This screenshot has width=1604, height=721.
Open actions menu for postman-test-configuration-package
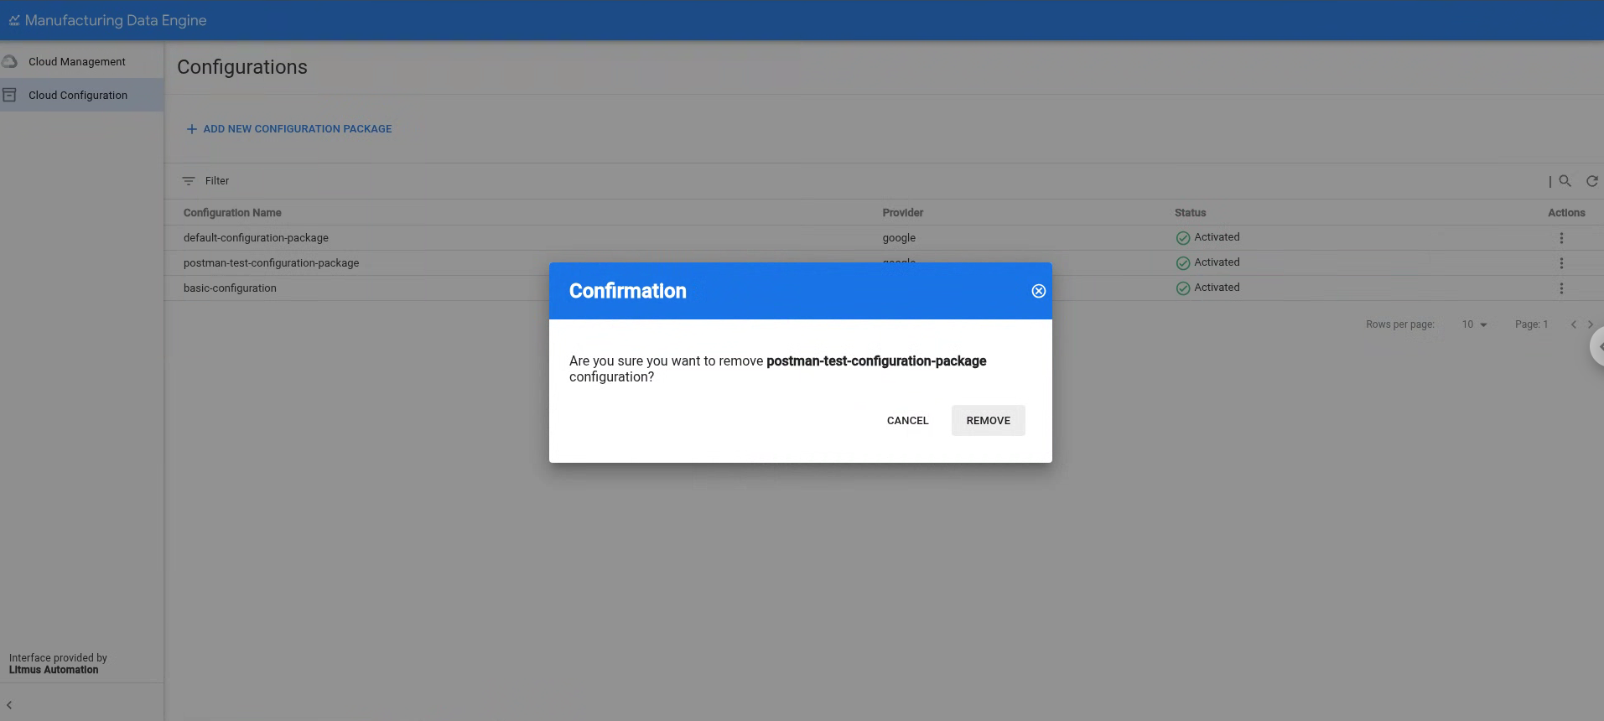pos(1561,263)
